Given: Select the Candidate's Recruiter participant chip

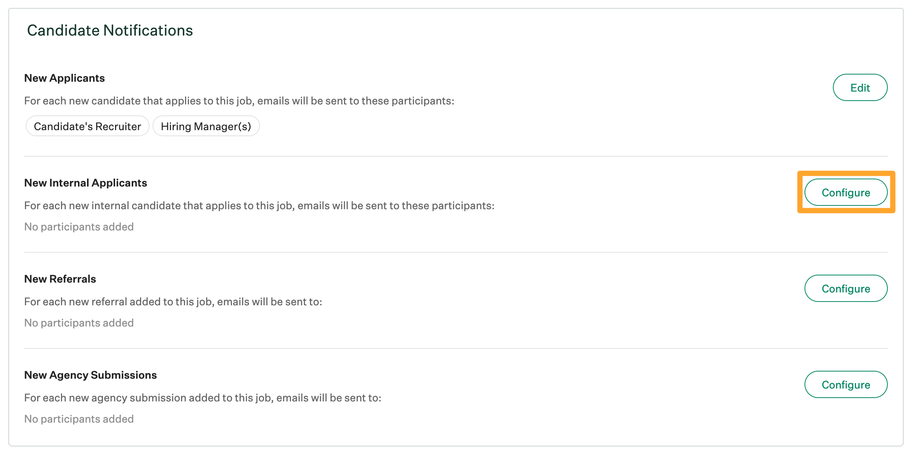Looking at the screenshot, I should tap(87, 126).
